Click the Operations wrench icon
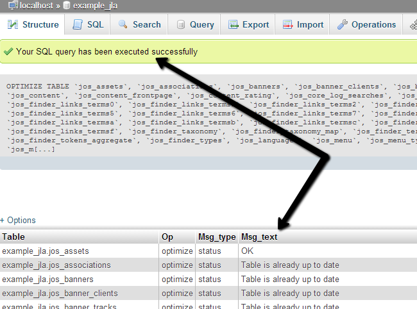The width and height of the screenshot is (417, 309). tap(342, 25)
